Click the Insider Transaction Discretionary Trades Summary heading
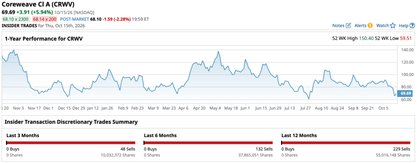417x163 pixels. [x=71, y=122]
